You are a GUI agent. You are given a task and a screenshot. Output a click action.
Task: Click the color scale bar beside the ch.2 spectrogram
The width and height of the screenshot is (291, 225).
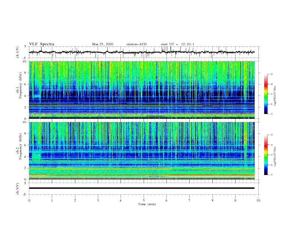[266, 155]
